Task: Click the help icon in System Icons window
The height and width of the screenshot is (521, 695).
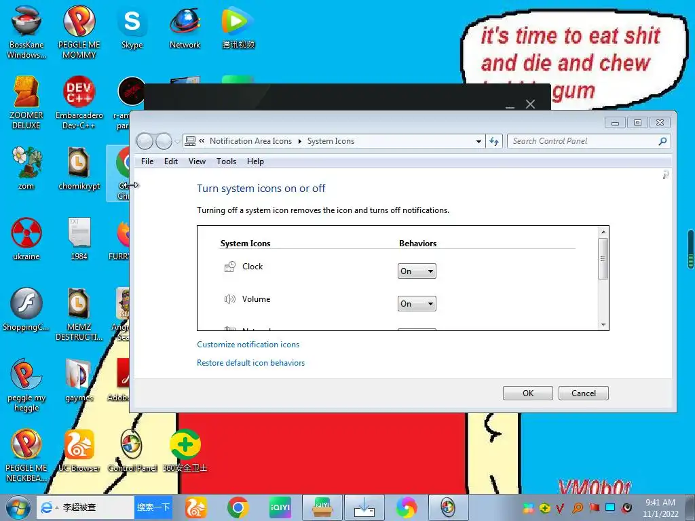Action: click(x=666, y=175)
